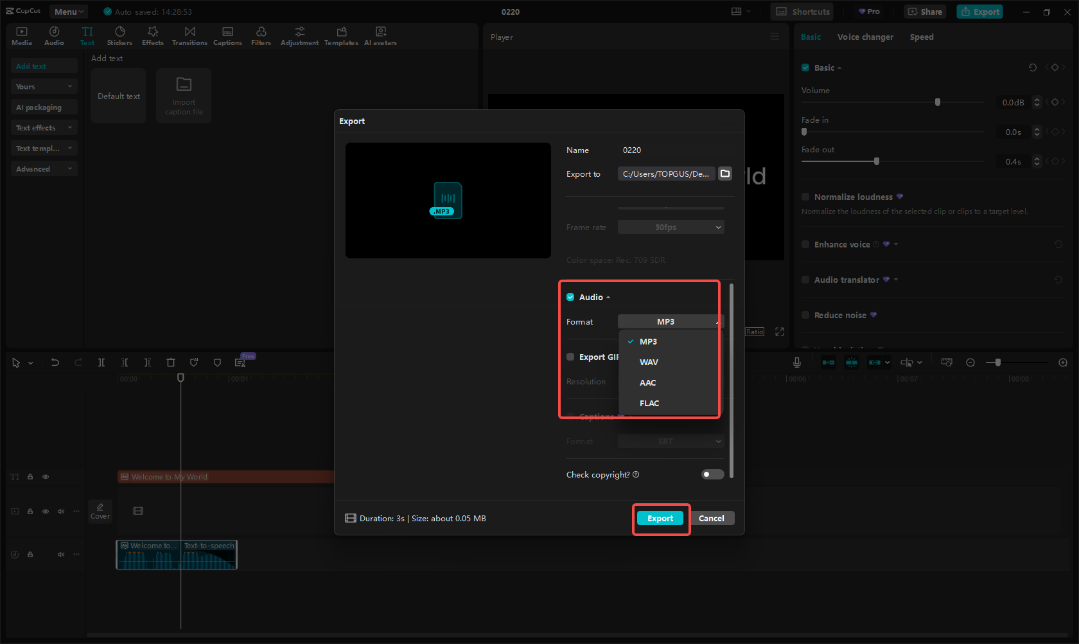Open the Shortcuts button in title bar
Screen dimensions: 1079x644
coord(803,12)
